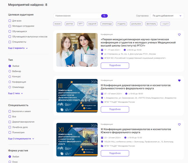Viewport: 188px width, 163px height.
Task: Click heart icon on III Конференция card
Action: point(179,80)
